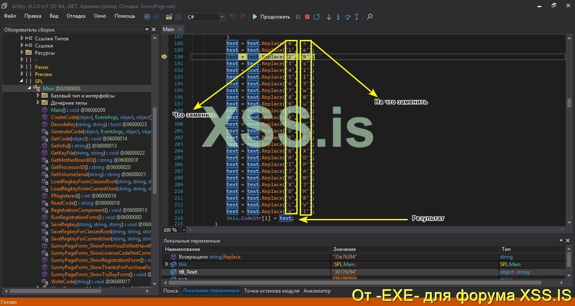Viewport: 575px width, 306px height.
Task: Expand the this variable in locals panel
Action: (x=167, y=264)
